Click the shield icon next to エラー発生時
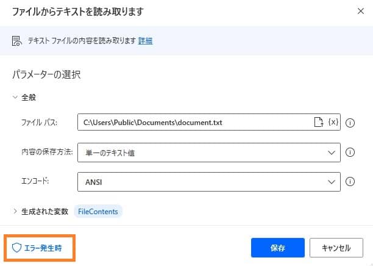 17,248
